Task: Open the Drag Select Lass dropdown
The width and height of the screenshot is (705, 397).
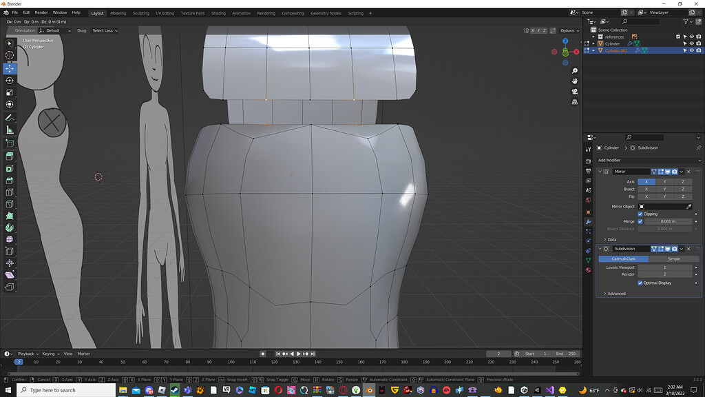Action: click(105, 30)
